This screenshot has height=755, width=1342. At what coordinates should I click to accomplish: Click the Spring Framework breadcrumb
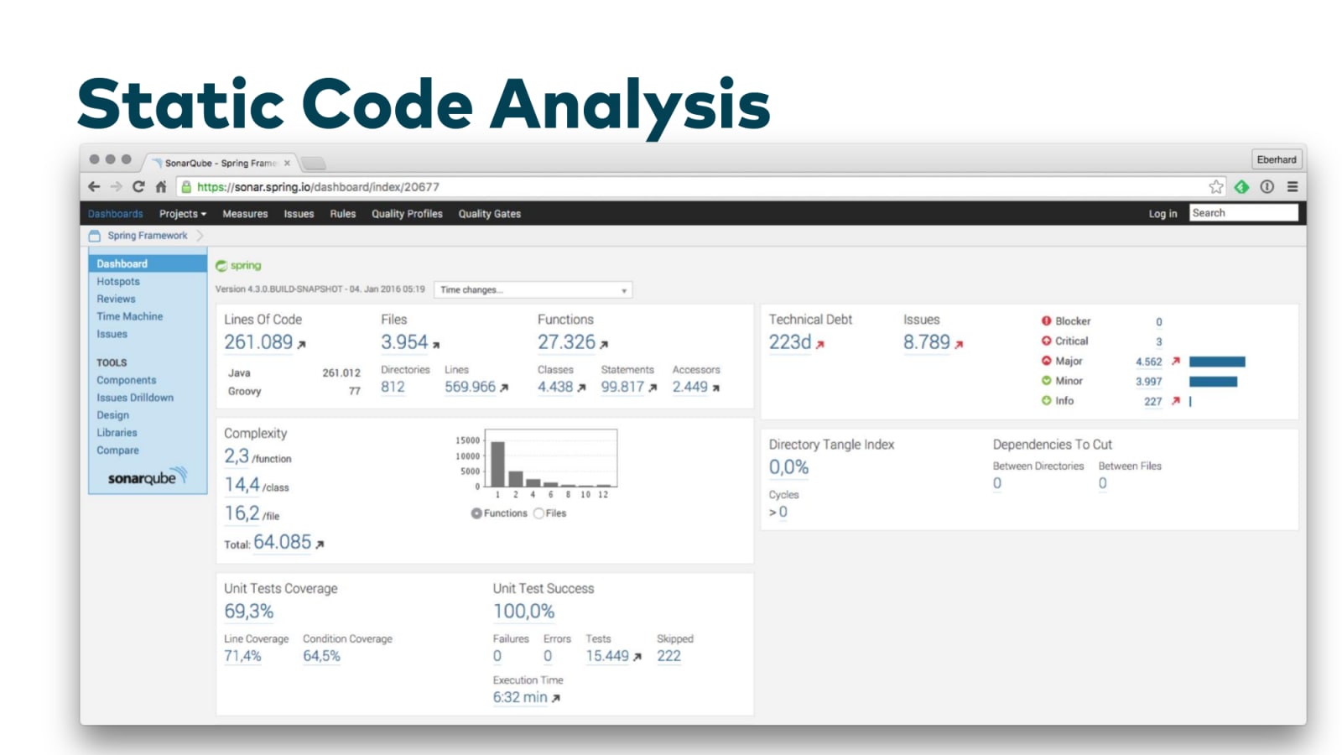tap(148, 236)
